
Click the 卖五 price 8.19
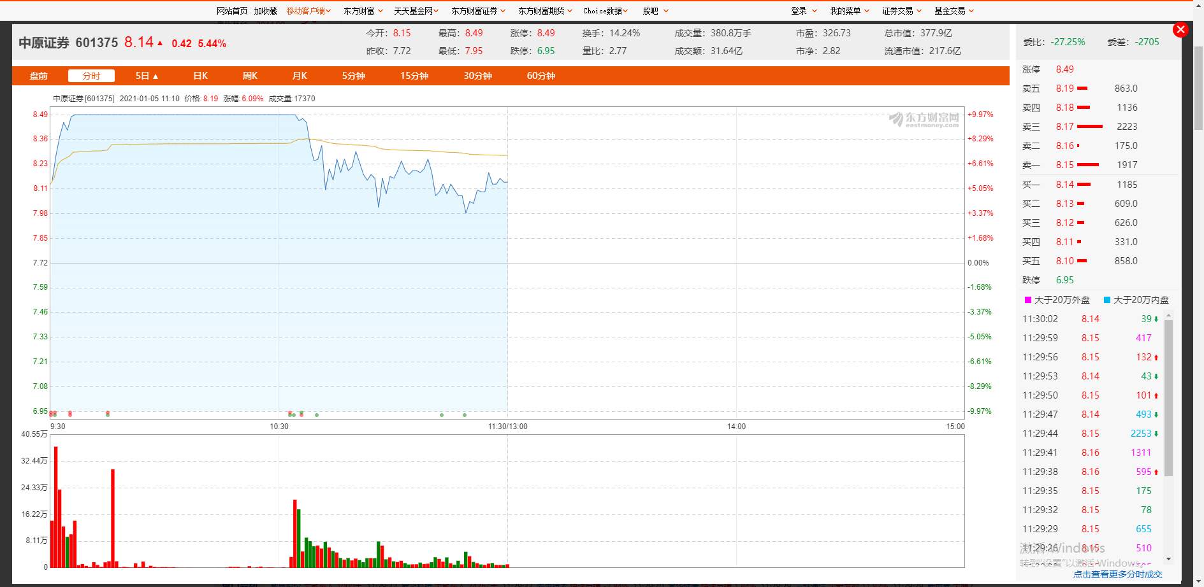tap(1064, 88)
